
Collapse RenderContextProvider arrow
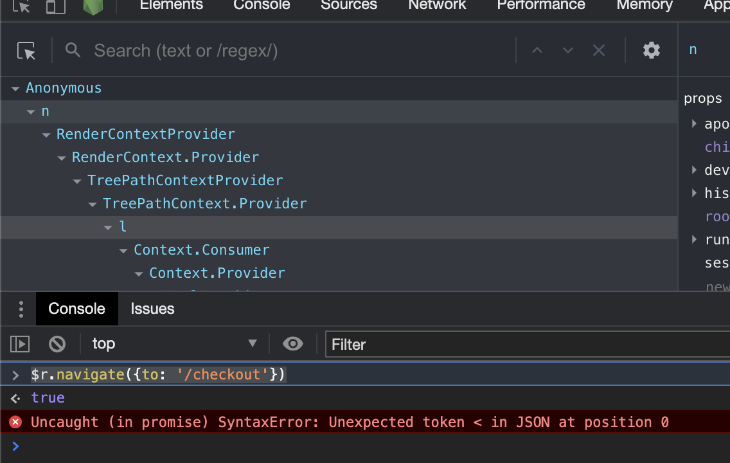pos(46,135)
